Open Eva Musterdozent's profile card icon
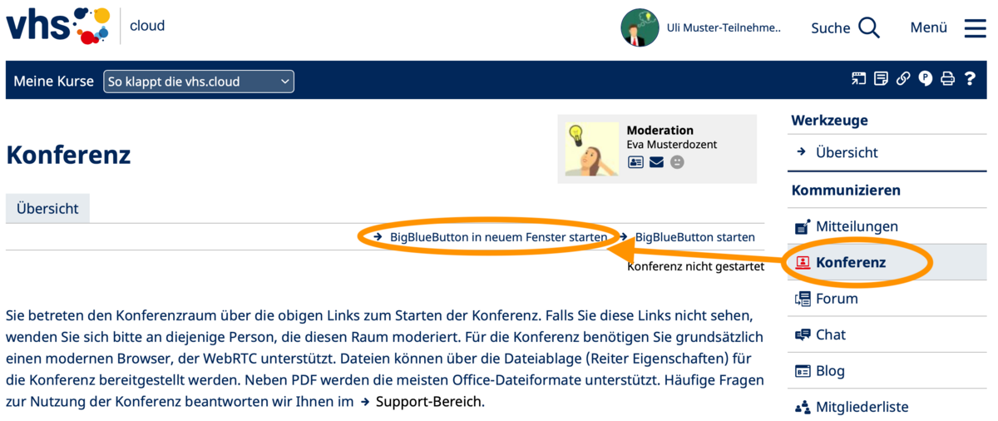998x421 pixels. (x=635, y=162)
